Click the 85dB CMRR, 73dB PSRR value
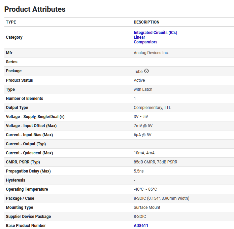The width and height of the screenshot is (234, 229). [x=155, y=162]
